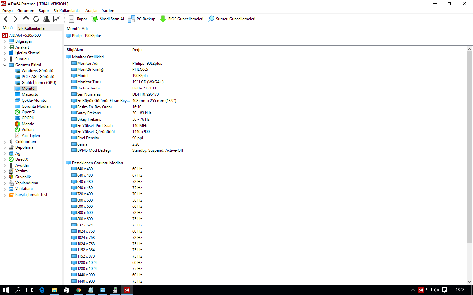Go back with the left arrow icon
The width and height of the screenshot is (473, 295).
pos(6,19)
